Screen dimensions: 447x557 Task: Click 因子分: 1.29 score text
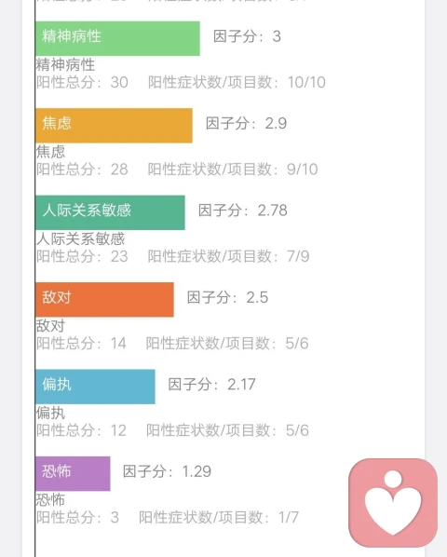tap(167, 471)
